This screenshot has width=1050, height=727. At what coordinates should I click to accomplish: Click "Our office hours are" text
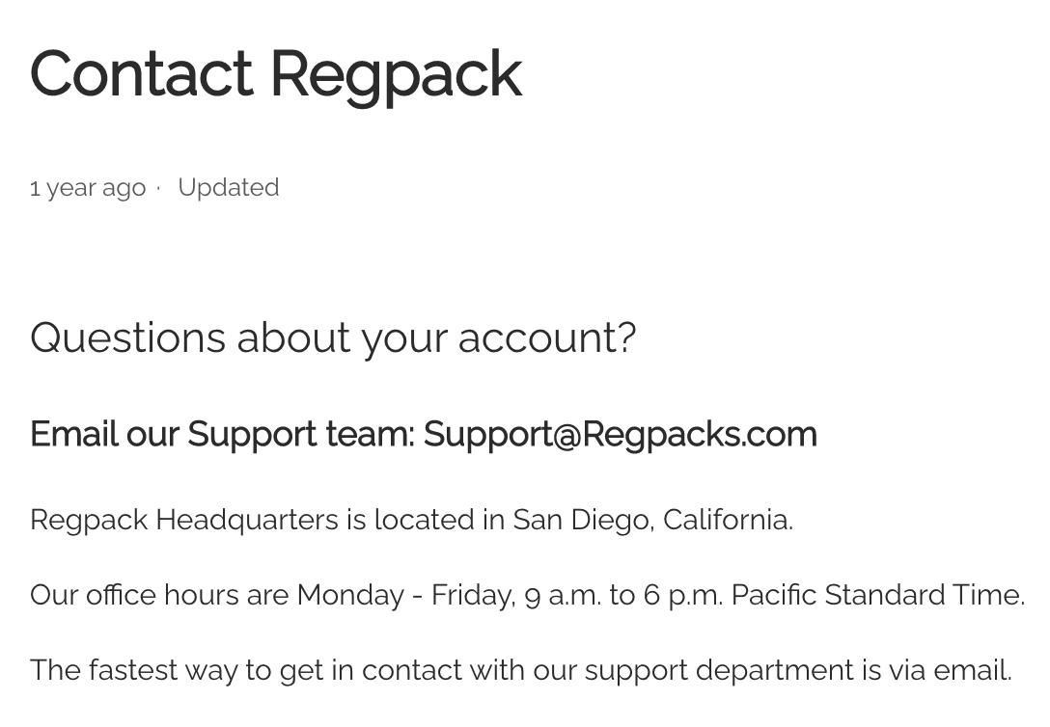pyautogui.click(x=159, y=595)
